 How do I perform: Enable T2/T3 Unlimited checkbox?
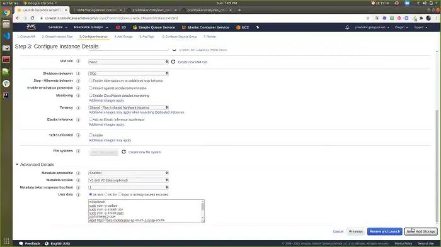[x=91, y=135]
